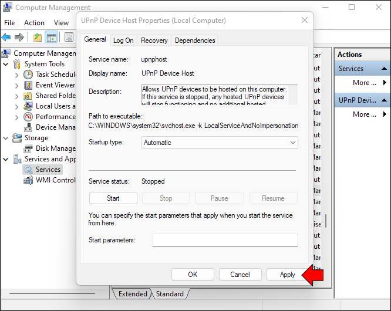
Task: Open the View menu
Action: (x=61, y=23)
